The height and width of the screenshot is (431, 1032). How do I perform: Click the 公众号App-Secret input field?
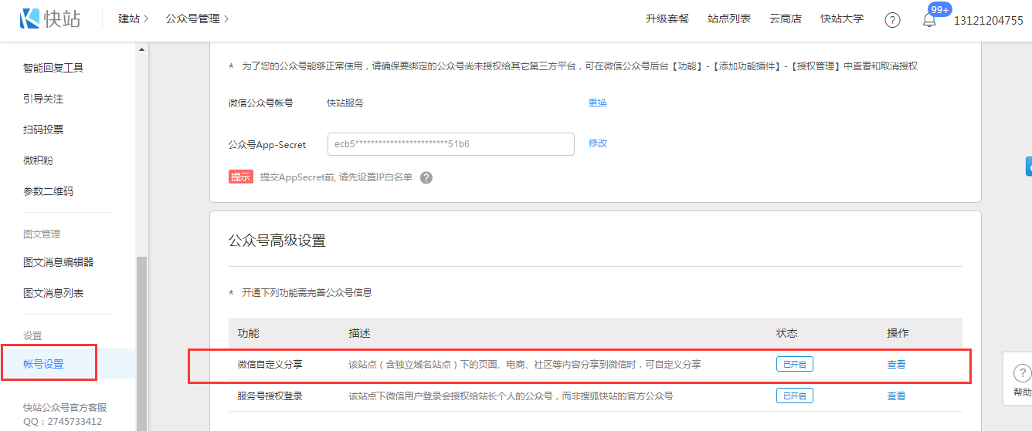tap(450, 144)
